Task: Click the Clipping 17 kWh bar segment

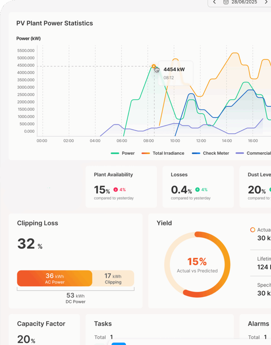Action: (113, 278)
